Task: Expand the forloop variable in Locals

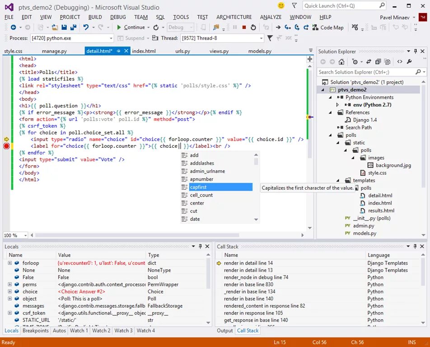Action: click(x=9, y=263)
